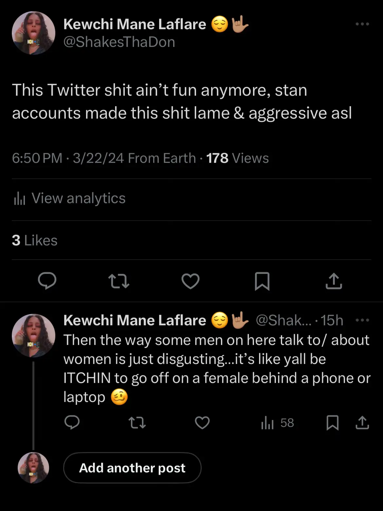Like the main tweet with heart icon
The width and height of the screenshot is (383, 511).
[x=190, y=281]
